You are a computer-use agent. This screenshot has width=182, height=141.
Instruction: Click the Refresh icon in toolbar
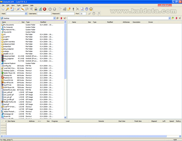[x=40, y=9]
